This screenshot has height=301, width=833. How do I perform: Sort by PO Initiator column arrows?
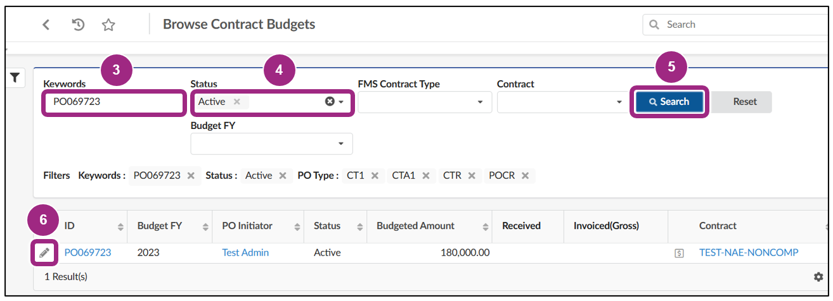pyautogui.click(x=297, y=226)
